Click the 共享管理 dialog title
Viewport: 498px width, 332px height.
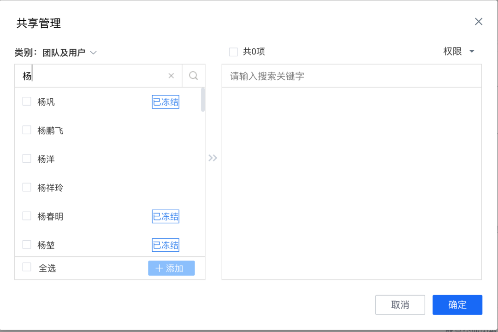[x=38, y=23]
